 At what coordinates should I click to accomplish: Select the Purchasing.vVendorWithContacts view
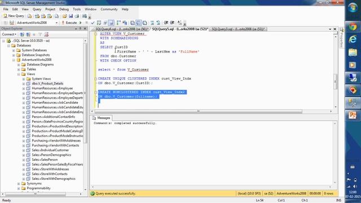pyautogui.click(x=55, y=145)
